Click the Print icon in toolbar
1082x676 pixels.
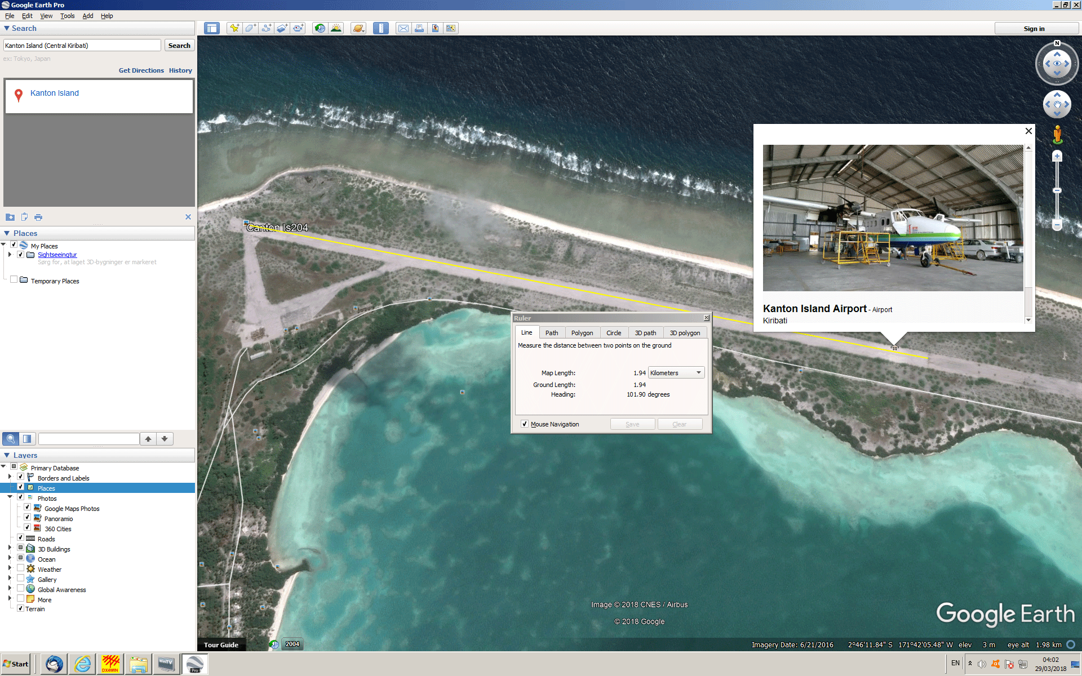419,28
